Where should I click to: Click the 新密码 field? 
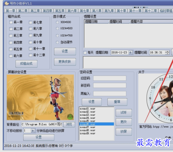tap(110, 85)
